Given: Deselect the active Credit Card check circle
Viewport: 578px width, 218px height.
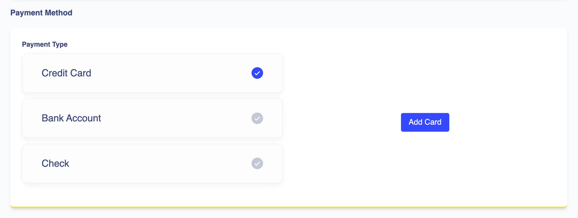Looking at the screenshot, I should pos(257,73).
